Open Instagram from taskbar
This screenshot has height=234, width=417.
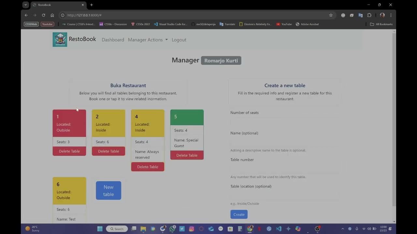192,229
